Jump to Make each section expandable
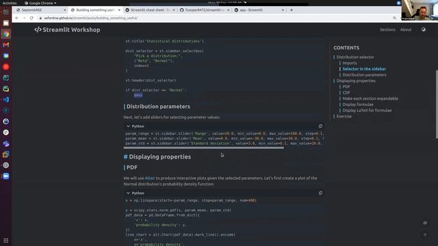The width and height of the screenshot is (438, 246). (370, 98)
